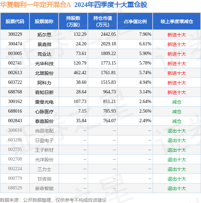This screenshot has height=203, width=201.
Task: Select stock code 300474
Action: 15,44
